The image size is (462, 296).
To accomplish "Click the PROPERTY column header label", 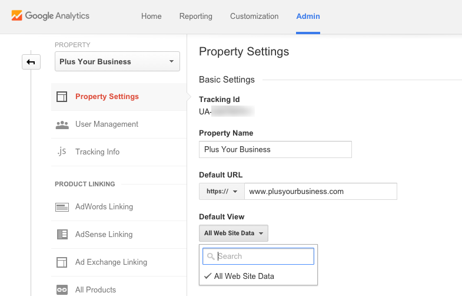I will (x=72, y=45).
